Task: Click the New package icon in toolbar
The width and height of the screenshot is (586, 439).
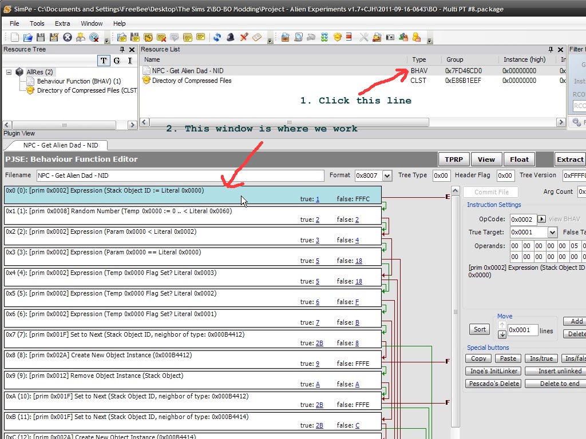Action: [x=15, y=38]
